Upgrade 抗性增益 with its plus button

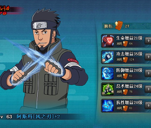pos(148,105)
